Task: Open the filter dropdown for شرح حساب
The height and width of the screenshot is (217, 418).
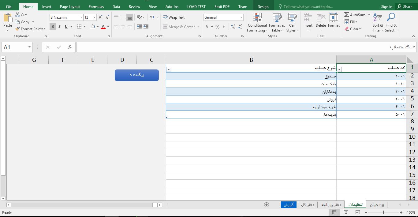Action: 169,69
